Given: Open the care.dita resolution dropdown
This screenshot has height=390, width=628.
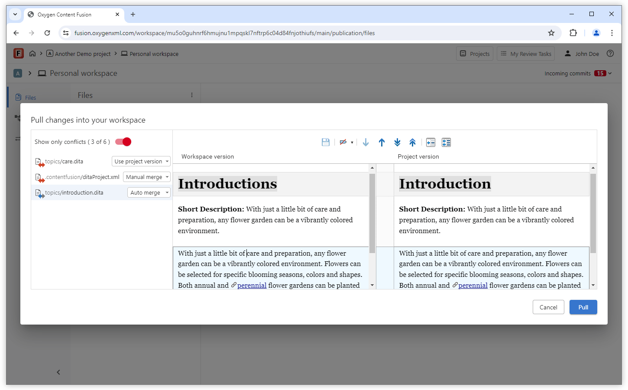Looking at the screenshot, I should (x=141, y=161).
